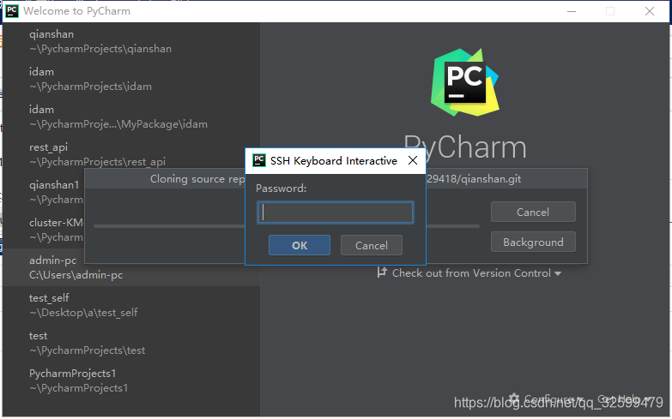This screenshot has height=419, width=672.
Task: Open idam project in PycharmProjects\idam
Action: point(131,79)
